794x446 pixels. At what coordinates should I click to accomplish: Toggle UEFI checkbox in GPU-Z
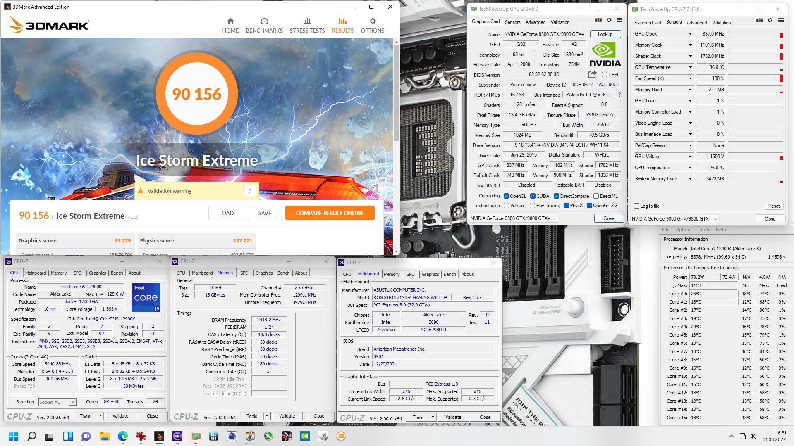[604, 75]
